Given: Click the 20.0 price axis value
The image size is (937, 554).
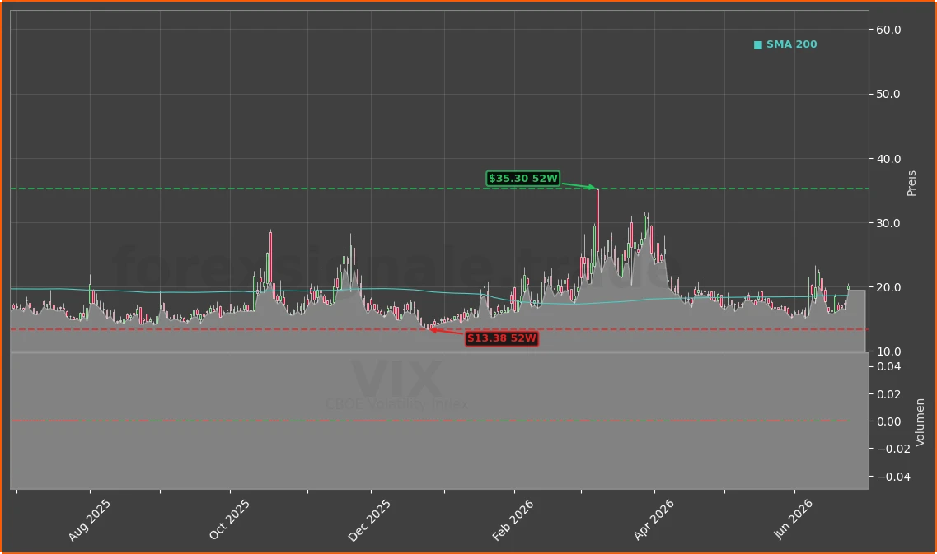Looking at the screenshot, I should click(x=888, y=287).
